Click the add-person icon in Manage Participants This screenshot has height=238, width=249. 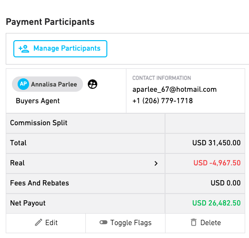pyautogui.click(x=24, y=49)
